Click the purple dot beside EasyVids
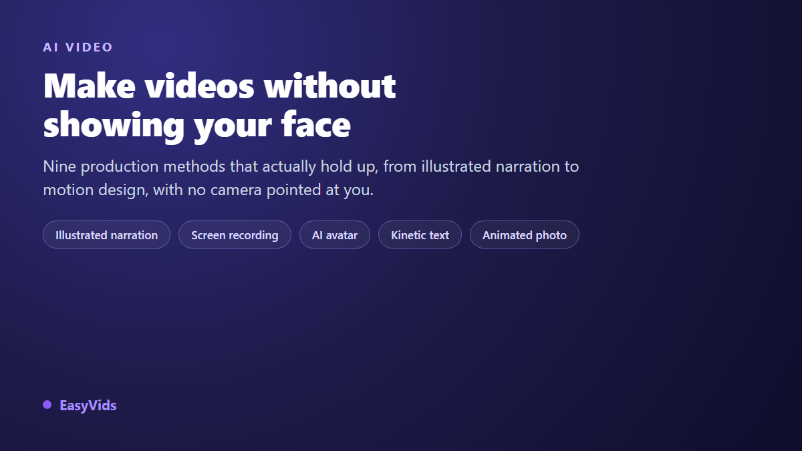This screenshot has width=802, height=451. [47, 404]
